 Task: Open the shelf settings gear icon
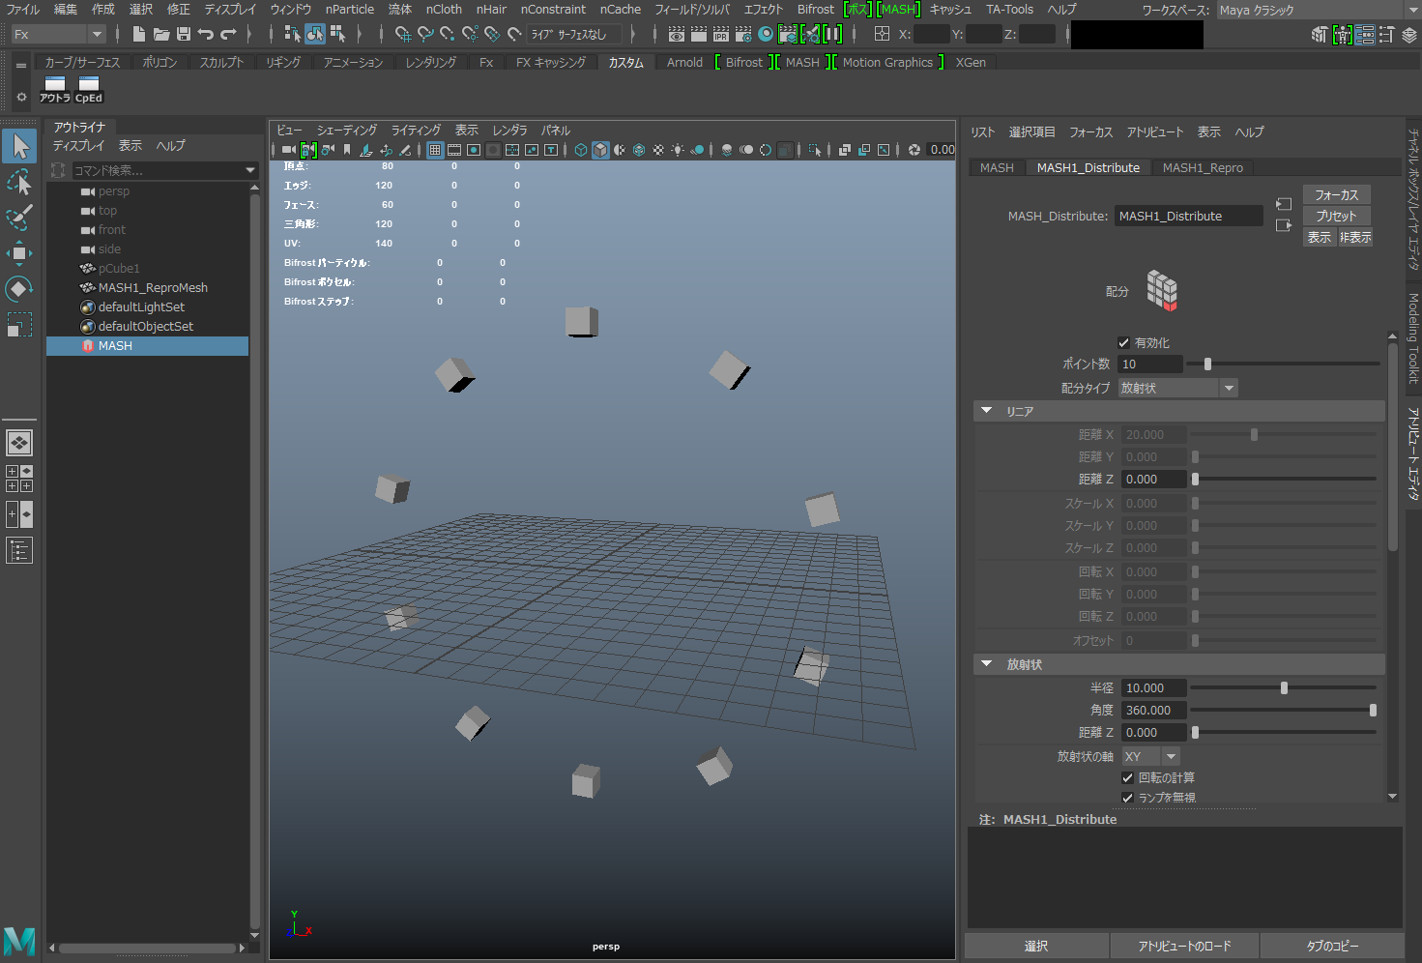(x=21, y=97)
